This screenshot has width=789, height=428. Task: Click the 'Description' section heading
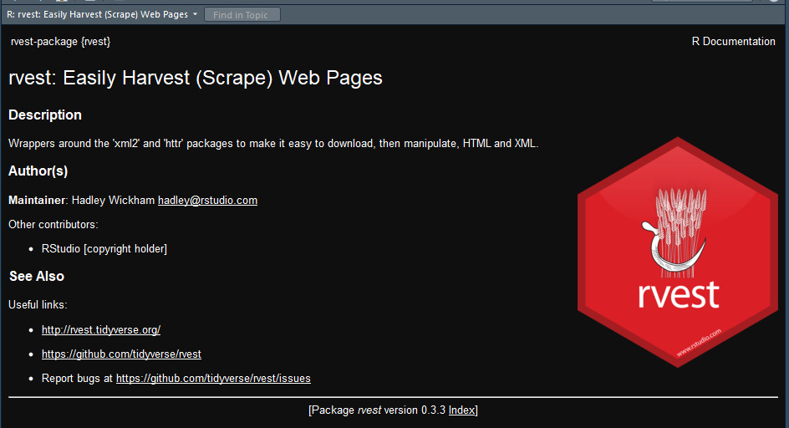coord(45,115)
